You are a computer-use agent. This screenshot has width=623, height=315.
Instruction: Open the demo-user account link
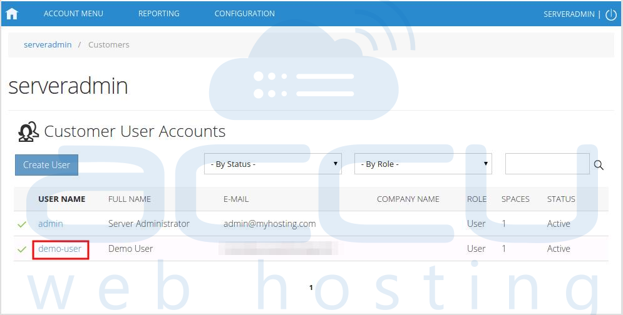tap(60, 249)
